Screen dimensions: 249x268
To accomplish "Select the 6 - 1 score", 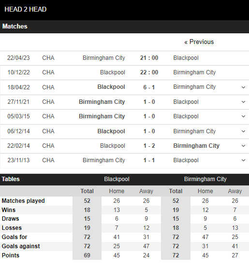I will [x=149, y=87].
